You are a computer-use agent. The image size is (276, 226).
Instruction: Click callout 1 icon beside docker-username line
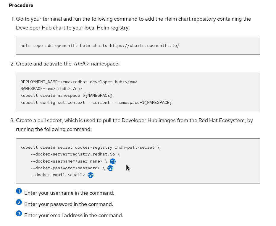click(x=113, y=161)
